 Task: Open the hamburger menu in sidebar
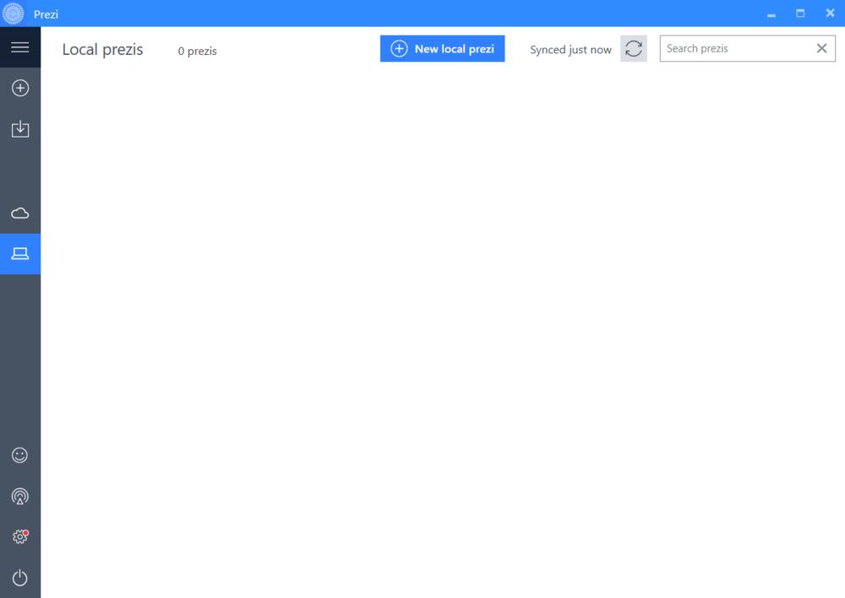[20, 47]
